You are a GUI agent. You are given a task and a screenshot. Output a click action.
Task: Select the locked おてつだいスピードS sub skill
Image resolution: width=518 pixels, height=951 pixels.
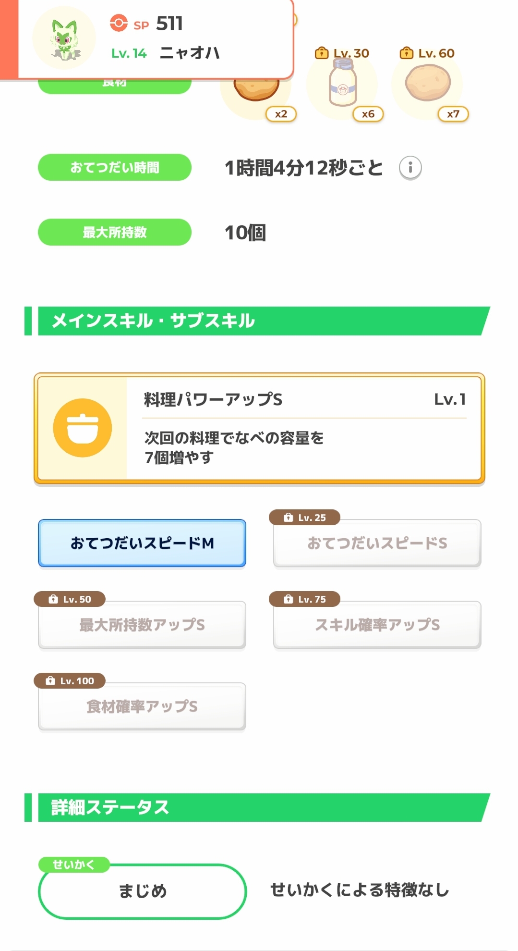coord(377,543)
